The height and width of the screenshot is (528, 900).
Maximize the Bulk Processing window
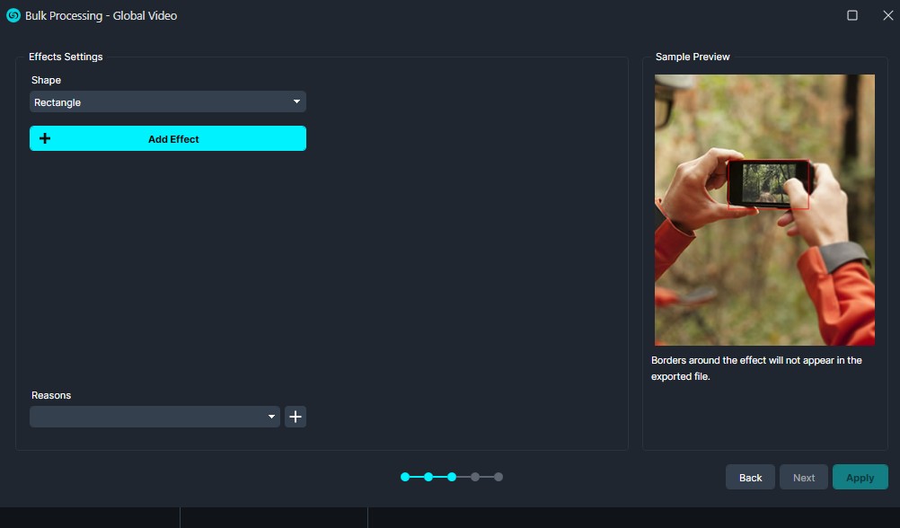click(x=852, y=15)
